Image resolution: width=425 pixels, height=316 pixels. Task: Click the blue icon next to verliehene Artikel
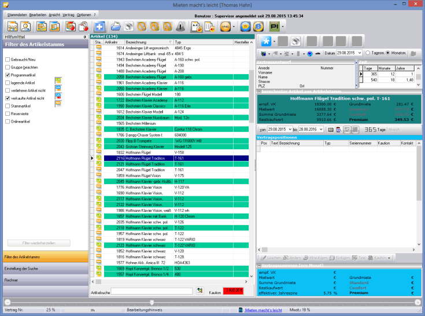pos(58,88)
